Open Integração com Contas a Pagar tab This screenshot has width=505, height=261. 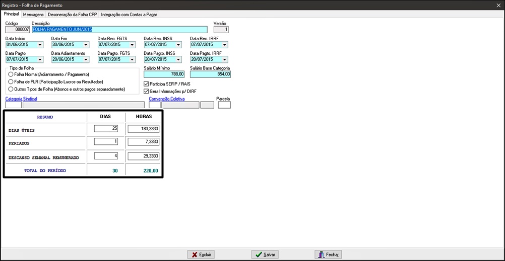click(x=129, y=15)
